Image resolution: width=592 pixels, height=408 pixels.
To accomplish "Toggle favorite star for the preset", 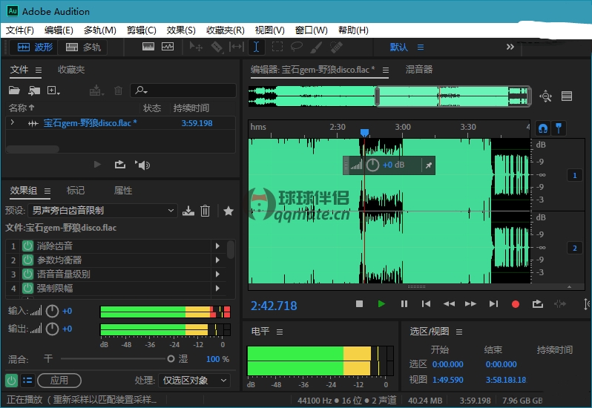I will coord(228,211).
